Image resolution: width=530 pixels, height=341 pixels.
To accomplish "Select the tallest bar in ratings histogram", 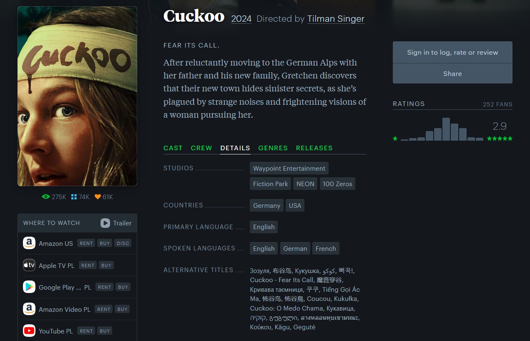I will pos(446,129).
